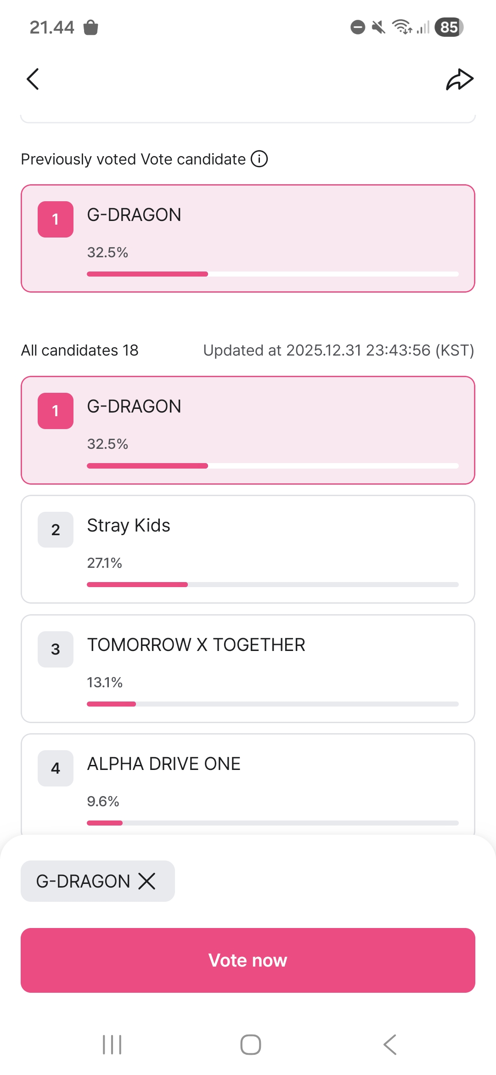Tap the share arrow icon
This screenshot has width=496, height=1075.
[x=459, y=79]
